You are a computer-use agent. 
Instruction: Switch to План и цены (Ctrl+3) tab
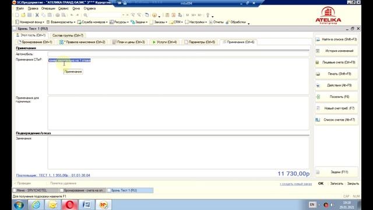(x=129, y=42)
